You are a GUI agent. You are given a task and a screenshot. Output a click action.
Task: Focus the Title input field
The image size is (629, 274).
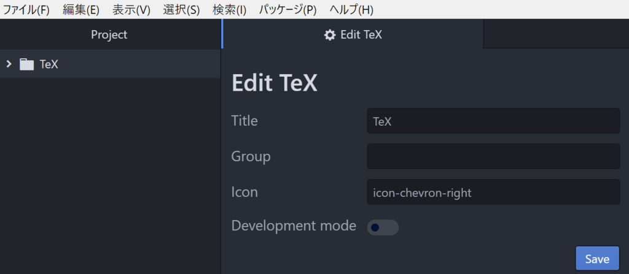(x=493, y=121)
